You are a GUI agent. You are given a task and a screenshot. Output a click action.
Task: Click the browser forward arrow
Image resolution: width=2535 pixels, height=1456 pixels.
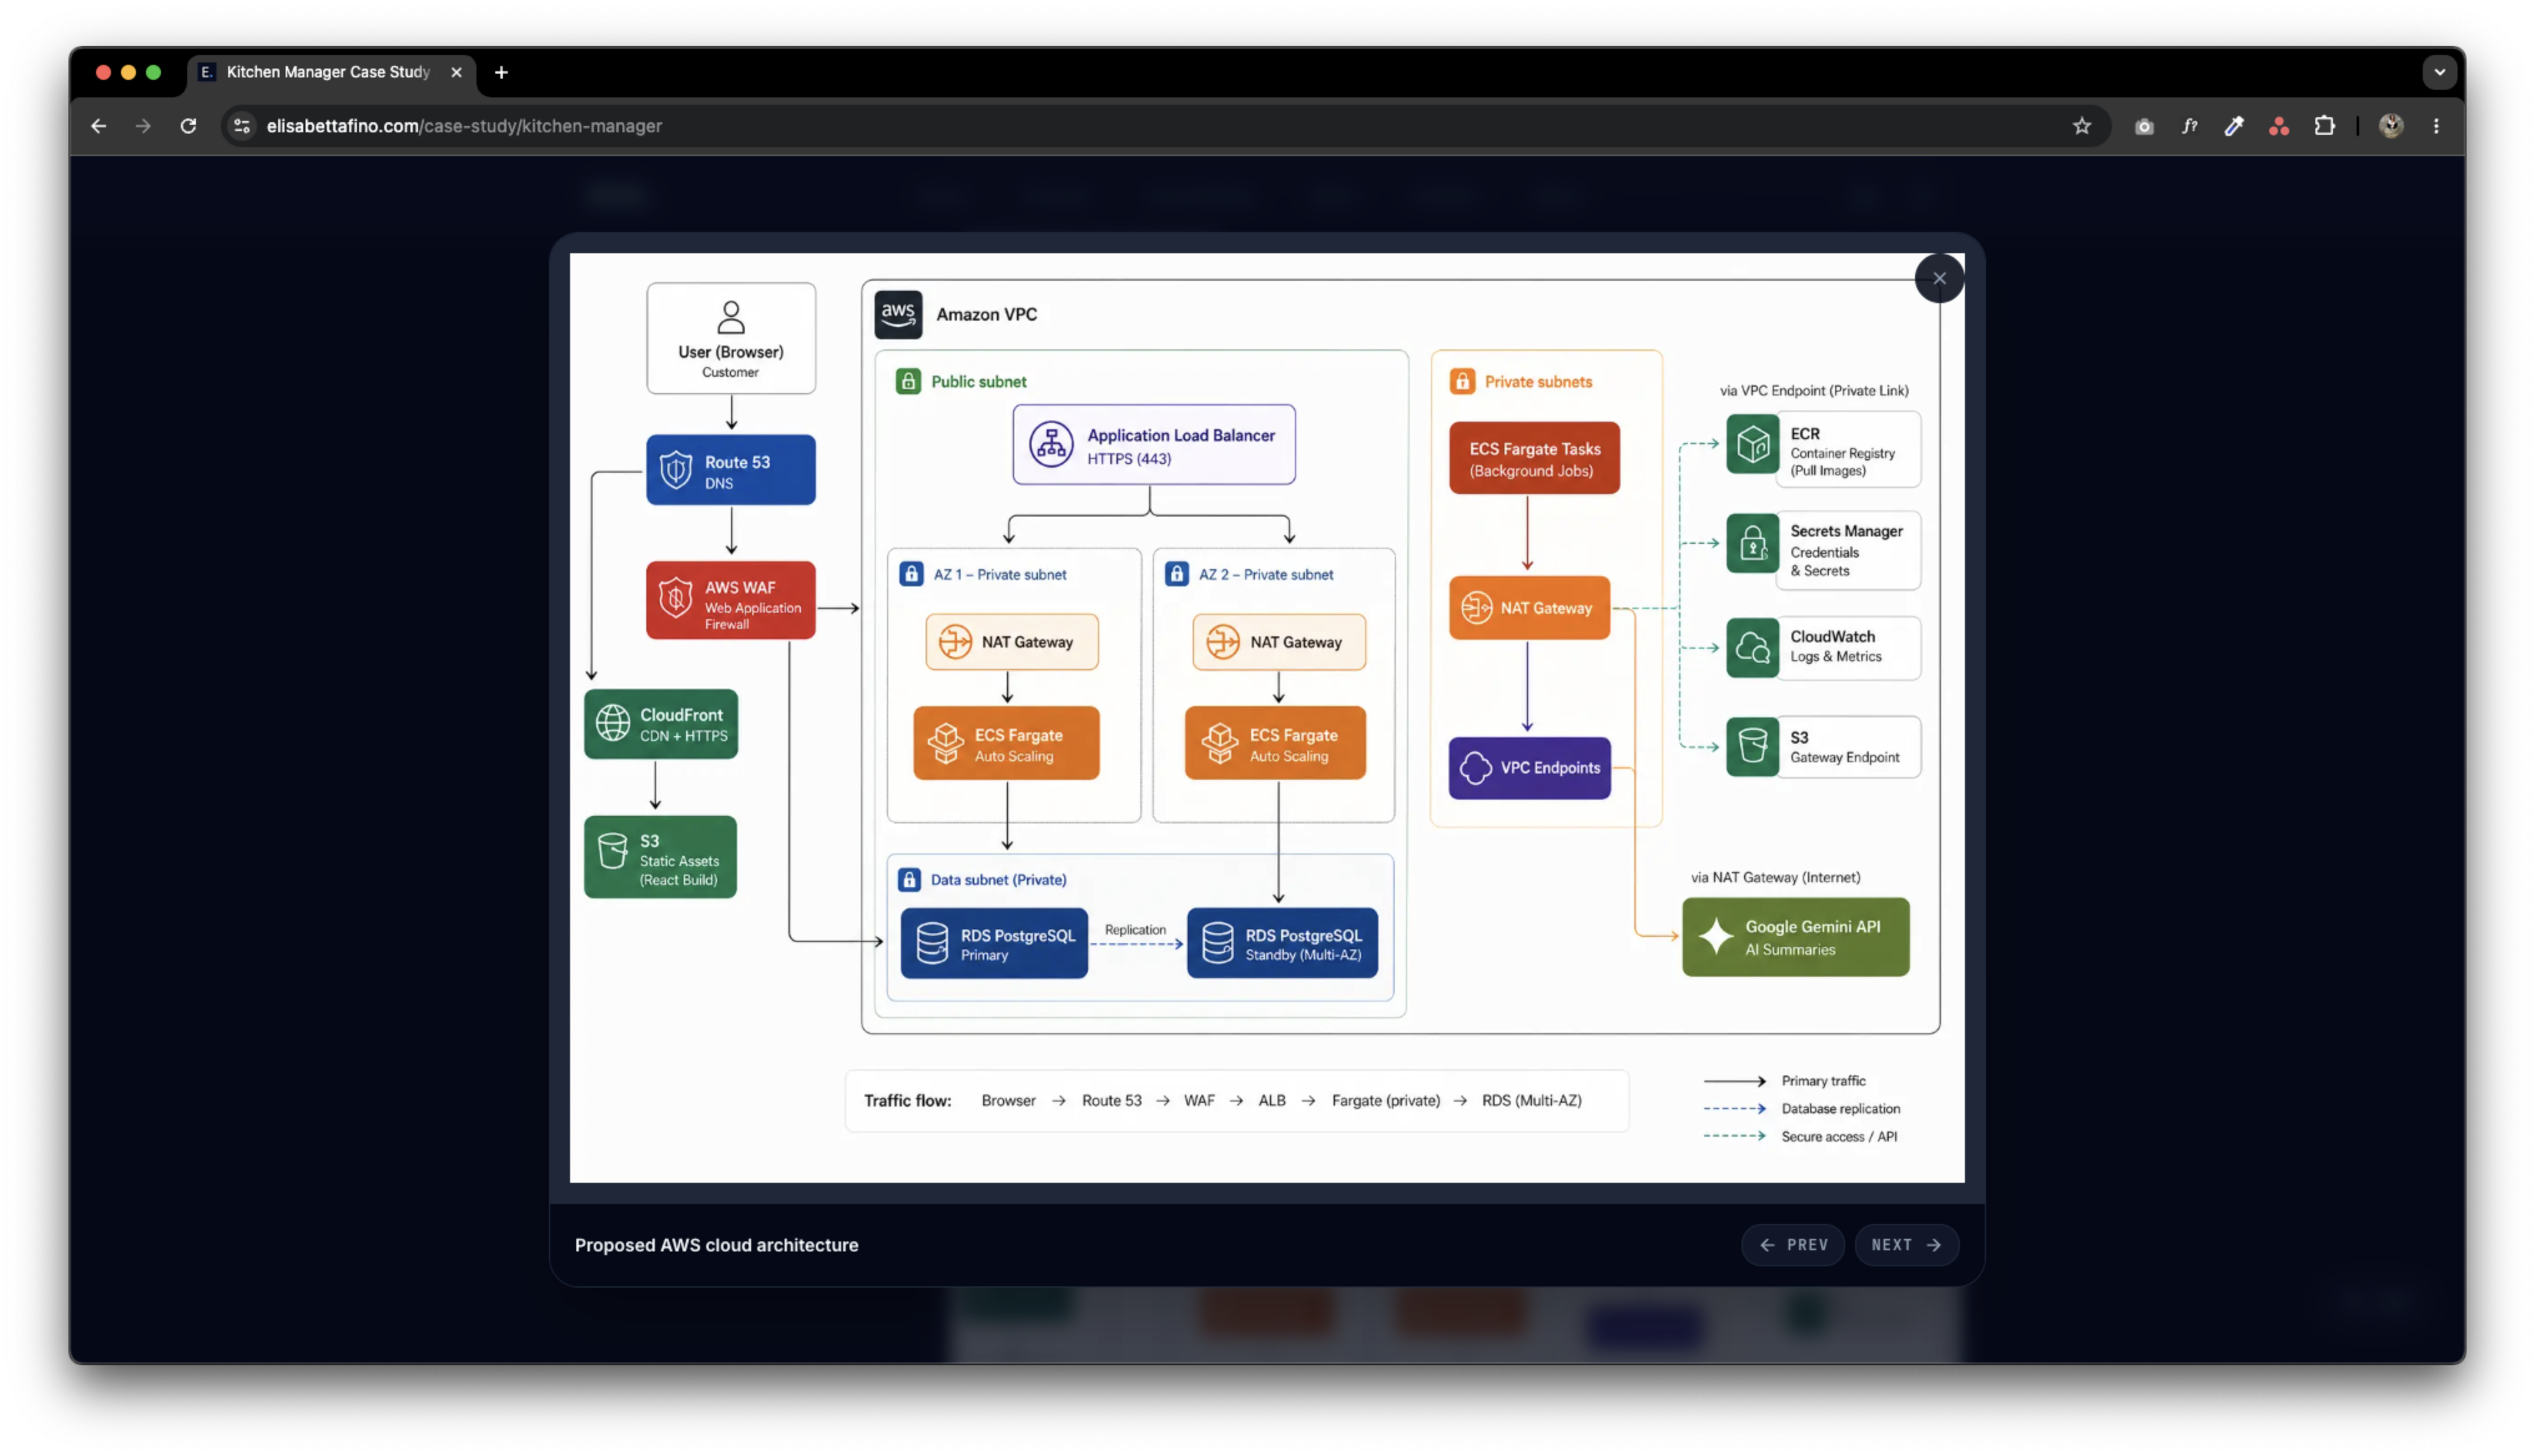pyautogui.click(x=143, y=126)
